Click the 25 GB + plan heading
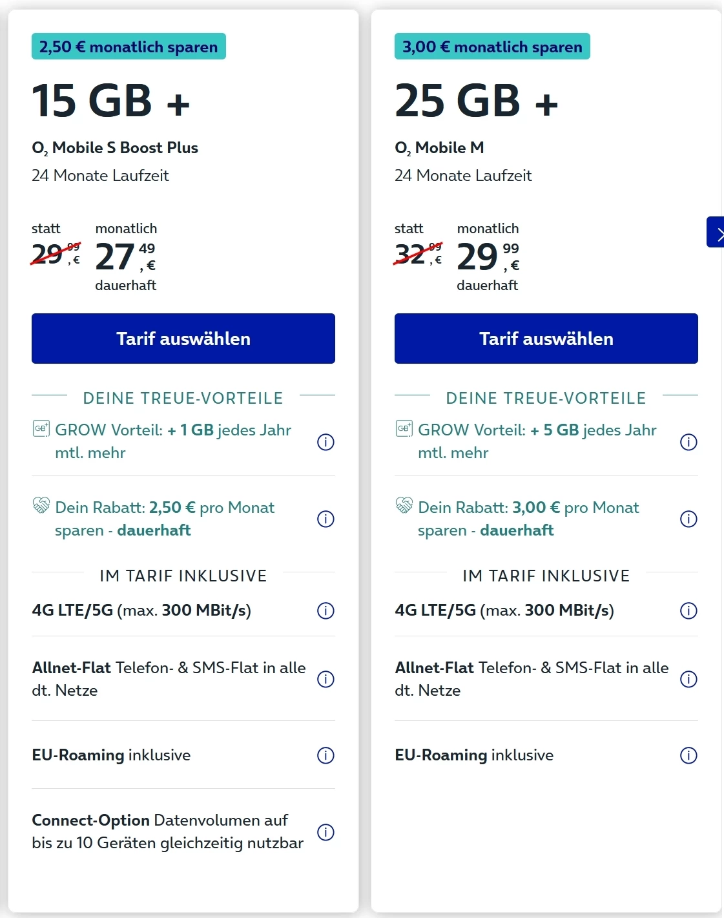Image resolution: width=724 pixels, height=918 pixels. pos(476,101)
